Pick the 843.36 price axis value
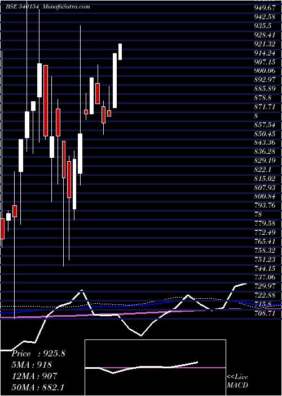 pos(265,143)
